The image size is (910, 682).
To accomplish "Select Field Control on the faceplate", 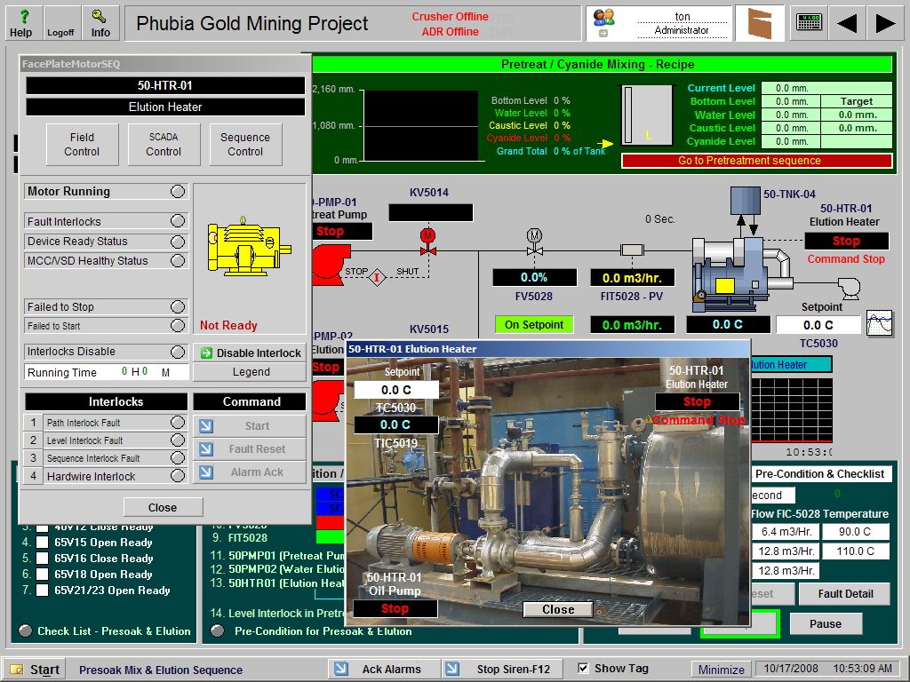I will (x=82, y=144).
